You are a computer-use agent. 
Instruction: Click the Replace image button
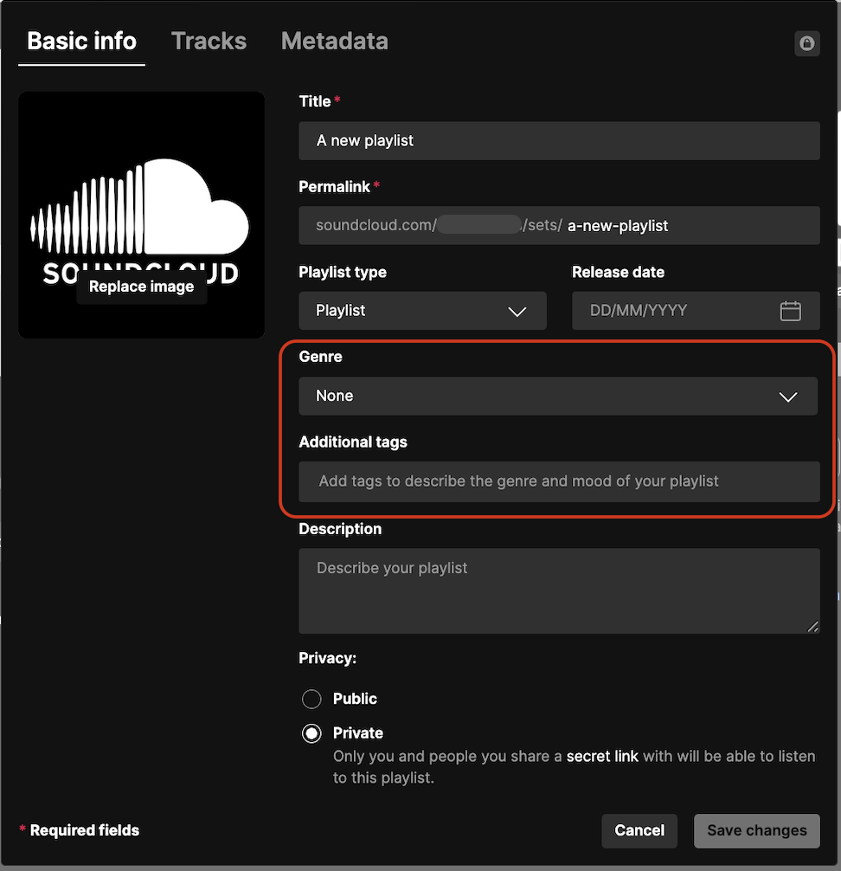click(142, 287)
